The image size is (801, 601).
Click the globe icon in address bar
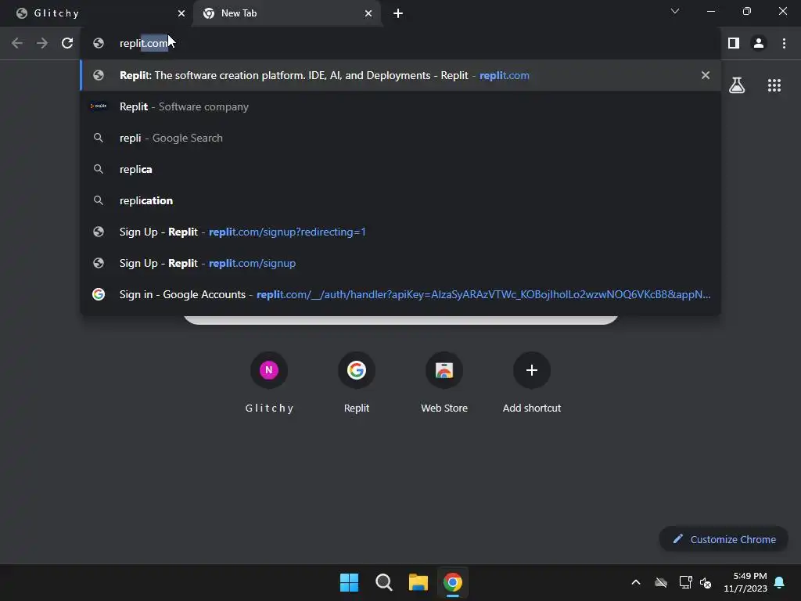pyautogui.click(x=99, y=44)
